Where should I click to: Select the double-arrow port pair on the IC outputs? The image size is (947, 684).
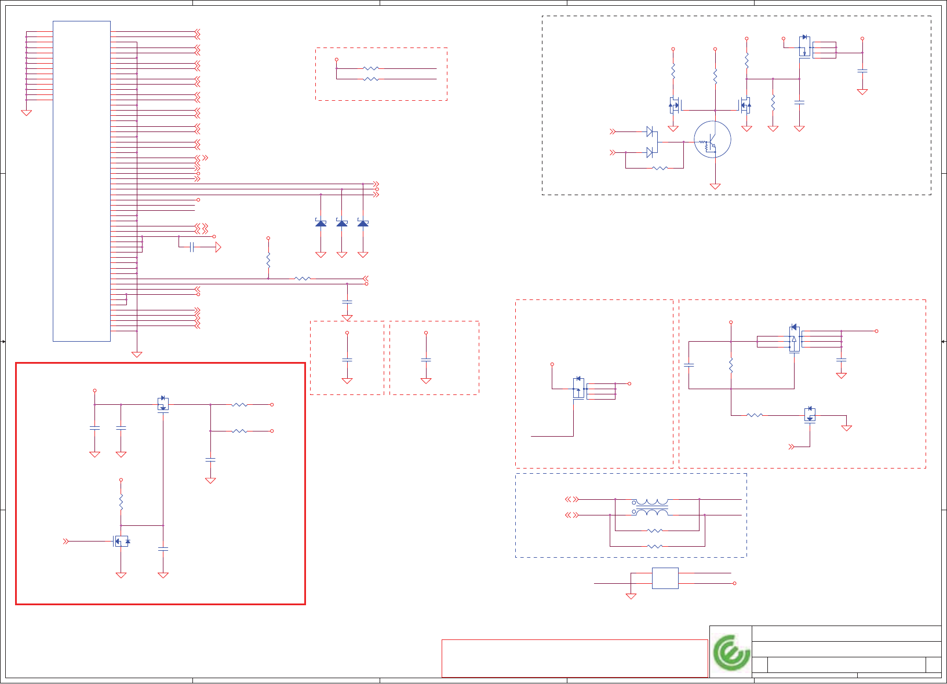pos(201,228)
